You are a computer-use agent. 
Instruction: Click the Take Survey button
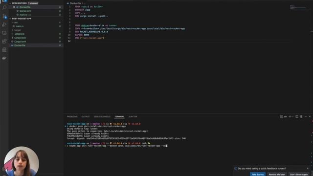click(x=258, y=175)
